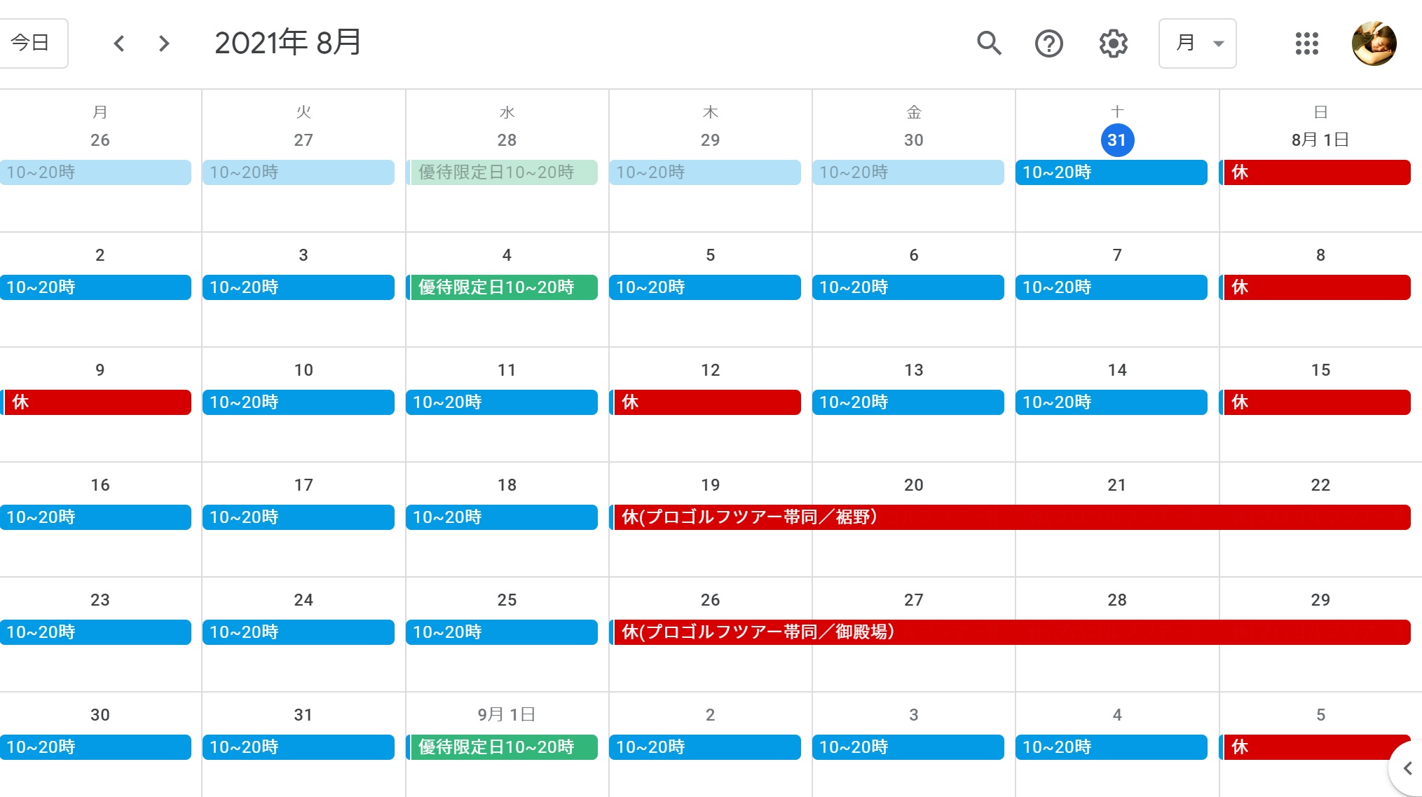Open the 10~20時 event on August 13
This screenshot has width=1422, height=797.
pos(908,402)
